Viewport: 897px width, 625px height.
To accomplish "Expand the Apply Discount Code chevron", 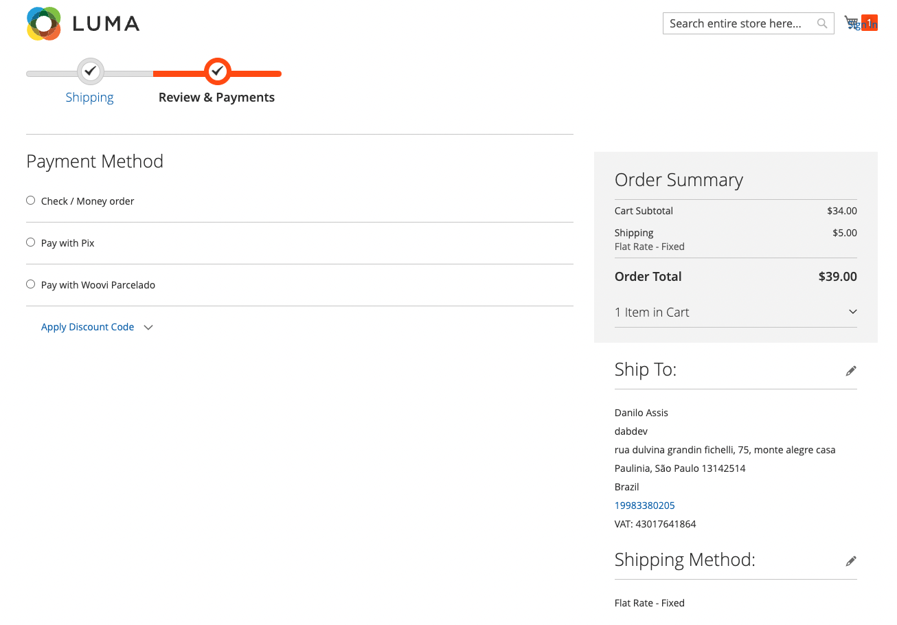I will coord(148,328).
